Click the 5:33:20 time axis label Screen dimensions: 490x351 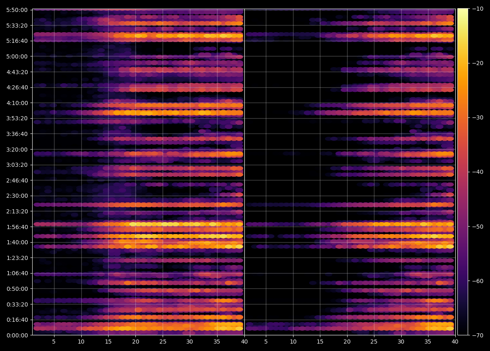point(17,26)
